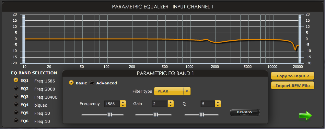325x129 pixels.
Task: Click the Gain slider handle
Action: coord(156,114)
